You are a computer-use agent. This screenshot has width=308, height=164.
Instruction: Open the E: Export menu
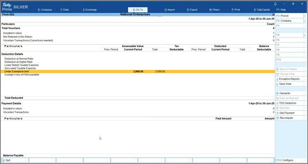(192, 10)
